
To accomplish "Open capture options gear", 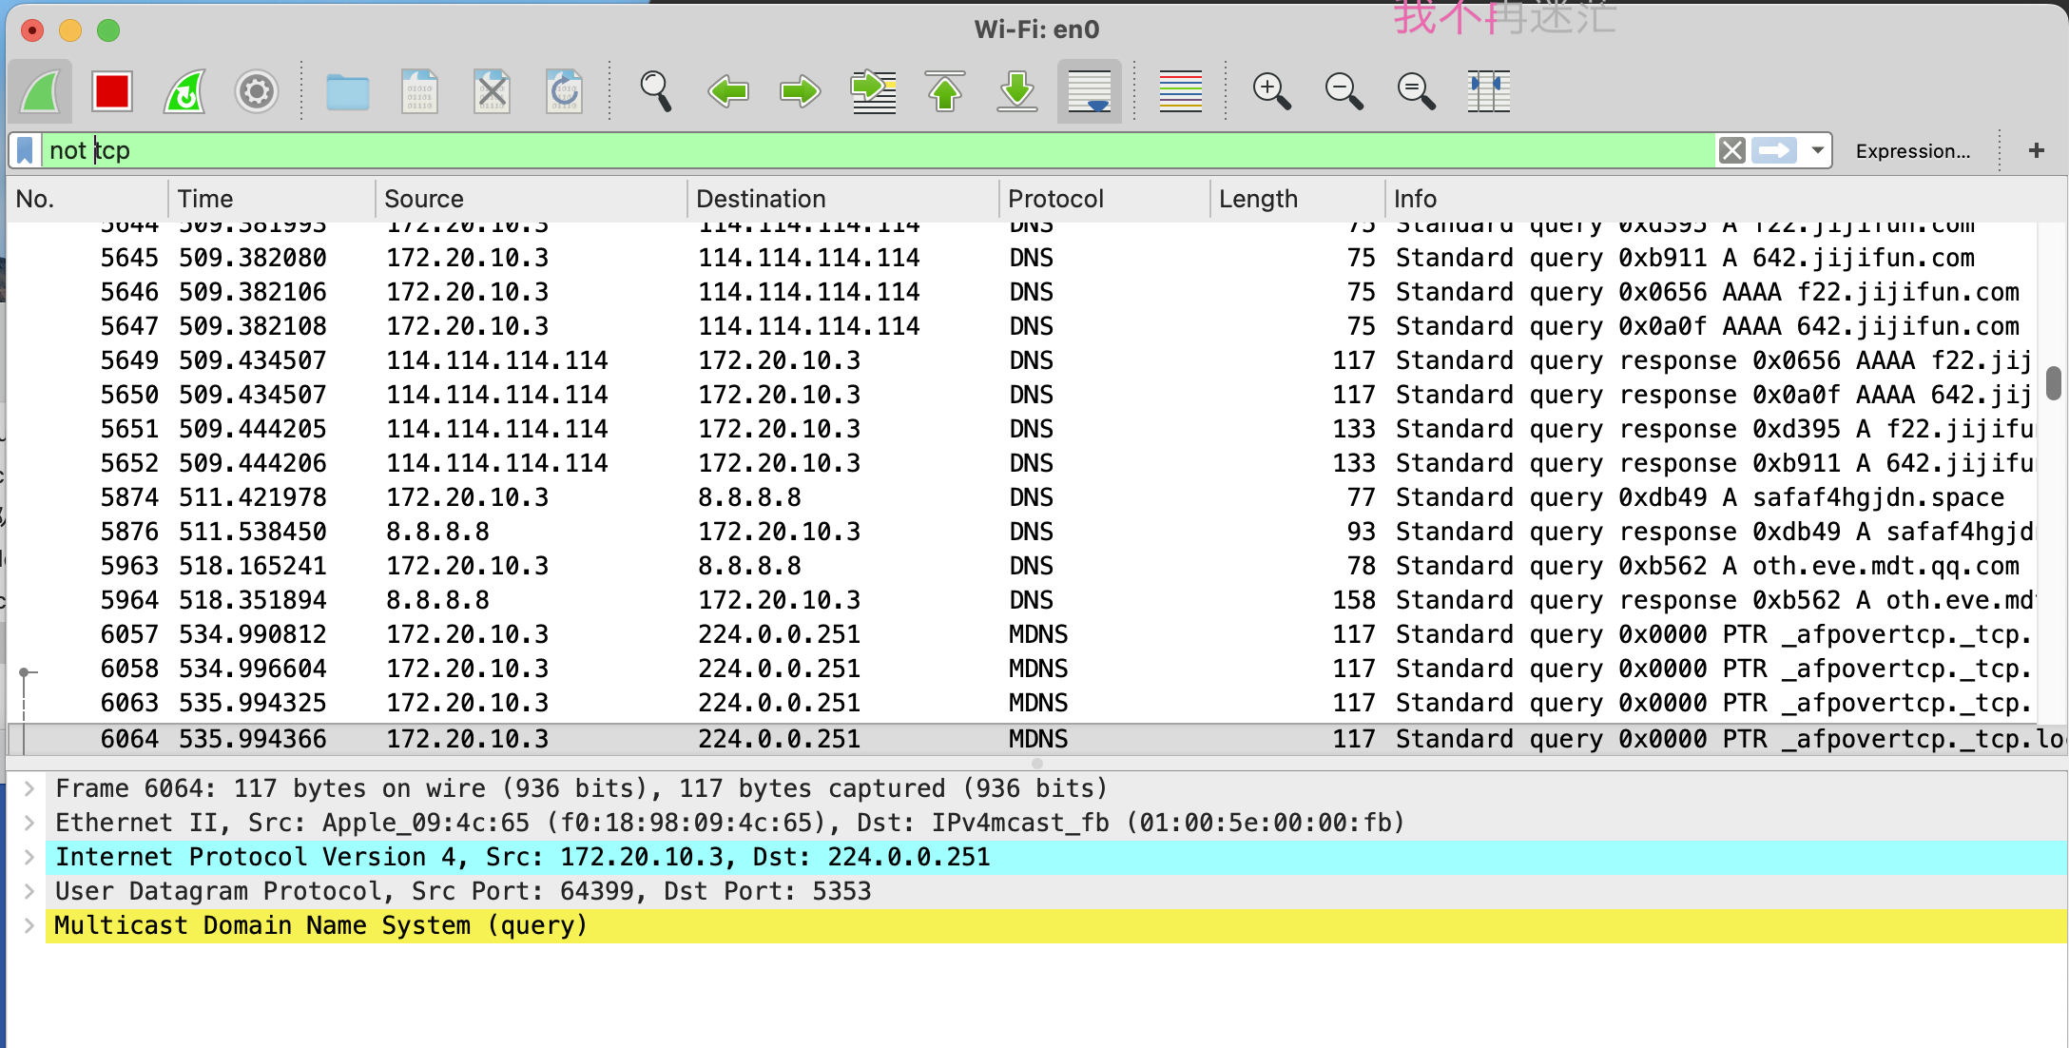I will pos(256,92).
